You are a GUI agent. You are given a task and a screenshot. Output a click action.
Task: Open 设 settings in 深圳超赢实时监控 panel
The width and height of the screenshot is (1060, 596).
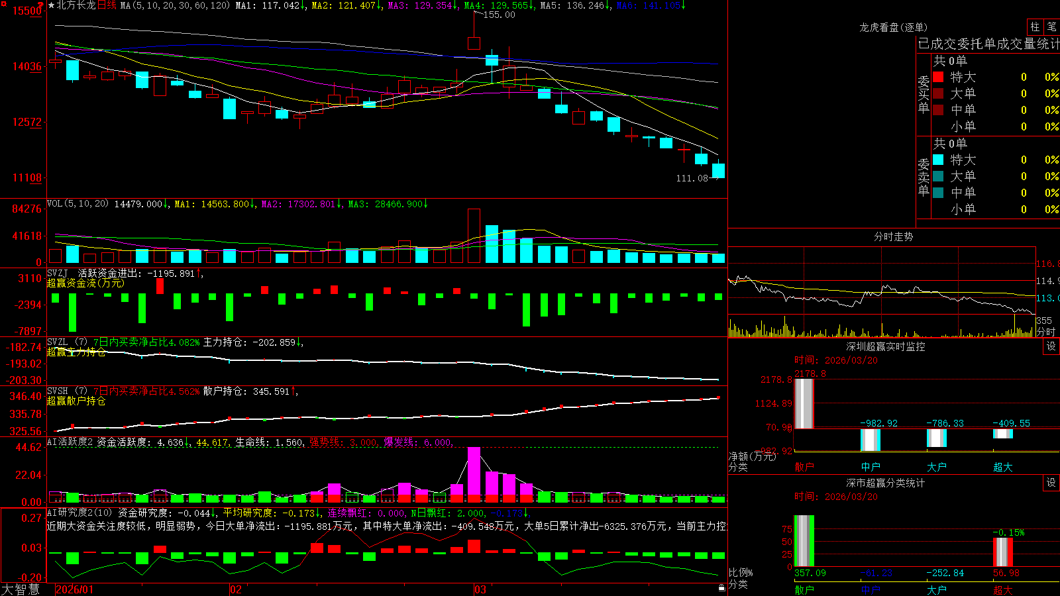(1051, 346)
